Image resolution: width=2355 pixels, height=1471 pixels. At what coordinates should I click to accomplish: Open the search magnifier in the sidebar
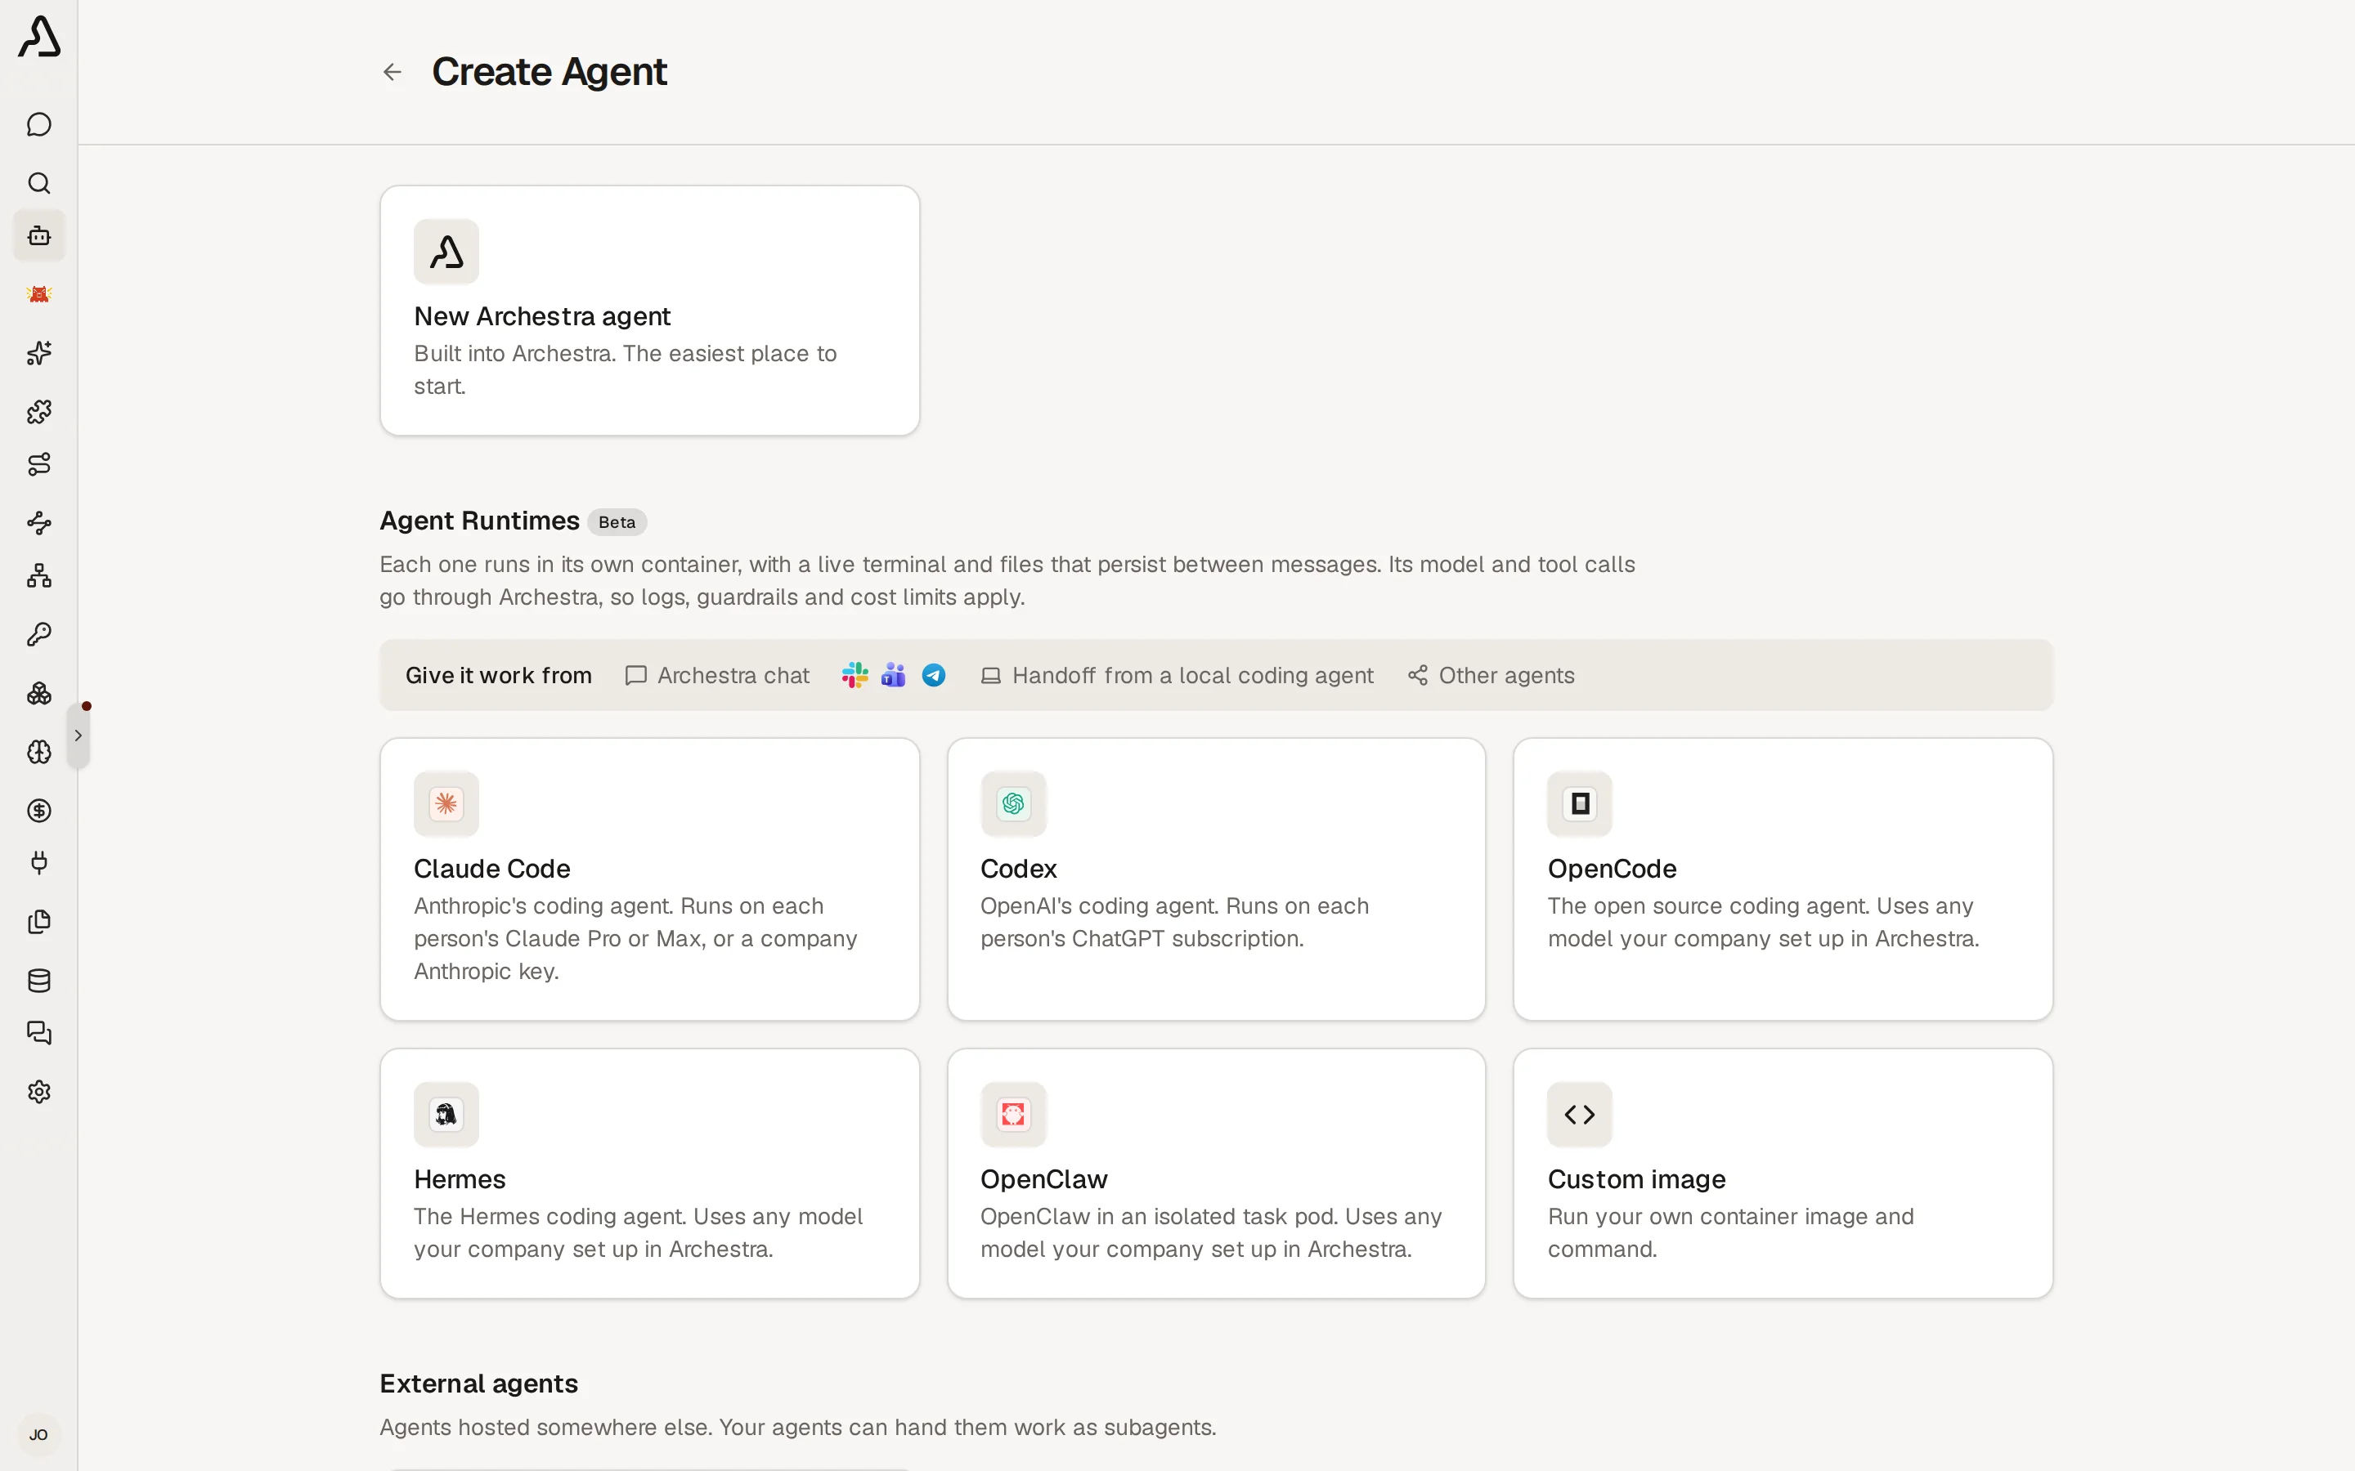coord(39,183)
